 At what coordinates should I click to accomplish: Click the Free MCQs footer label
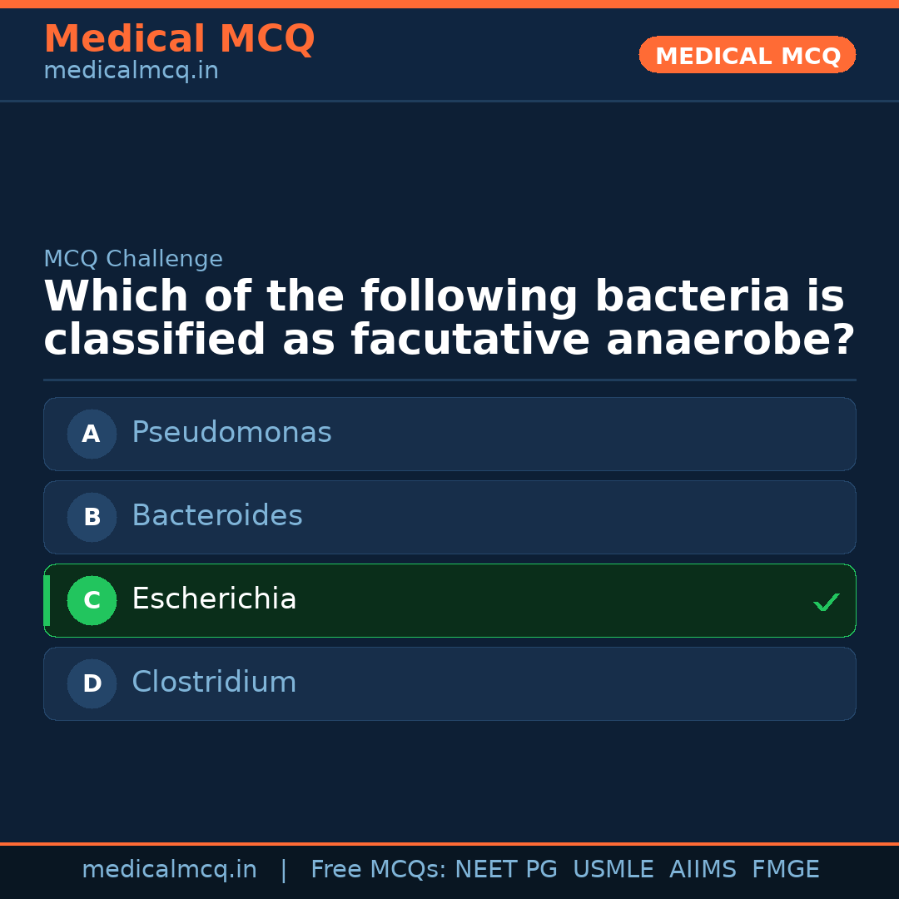[x=378, y=870]
